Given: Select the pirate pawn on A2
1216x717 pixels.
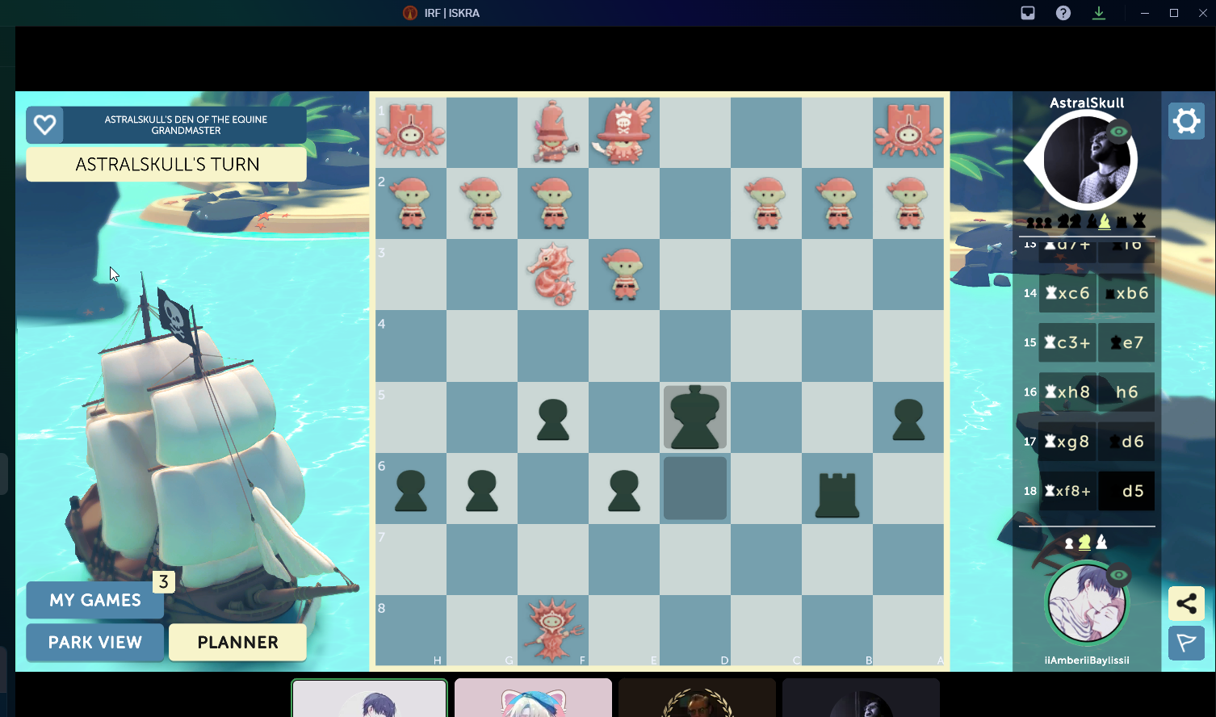Looking at the screenshot, I should (x=908, y=203).
